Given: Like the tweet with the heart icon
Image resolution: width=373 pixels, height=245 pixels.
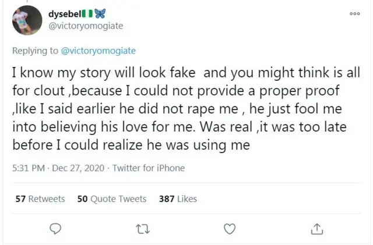Looking at the screenshot, I should click(230, 228).
